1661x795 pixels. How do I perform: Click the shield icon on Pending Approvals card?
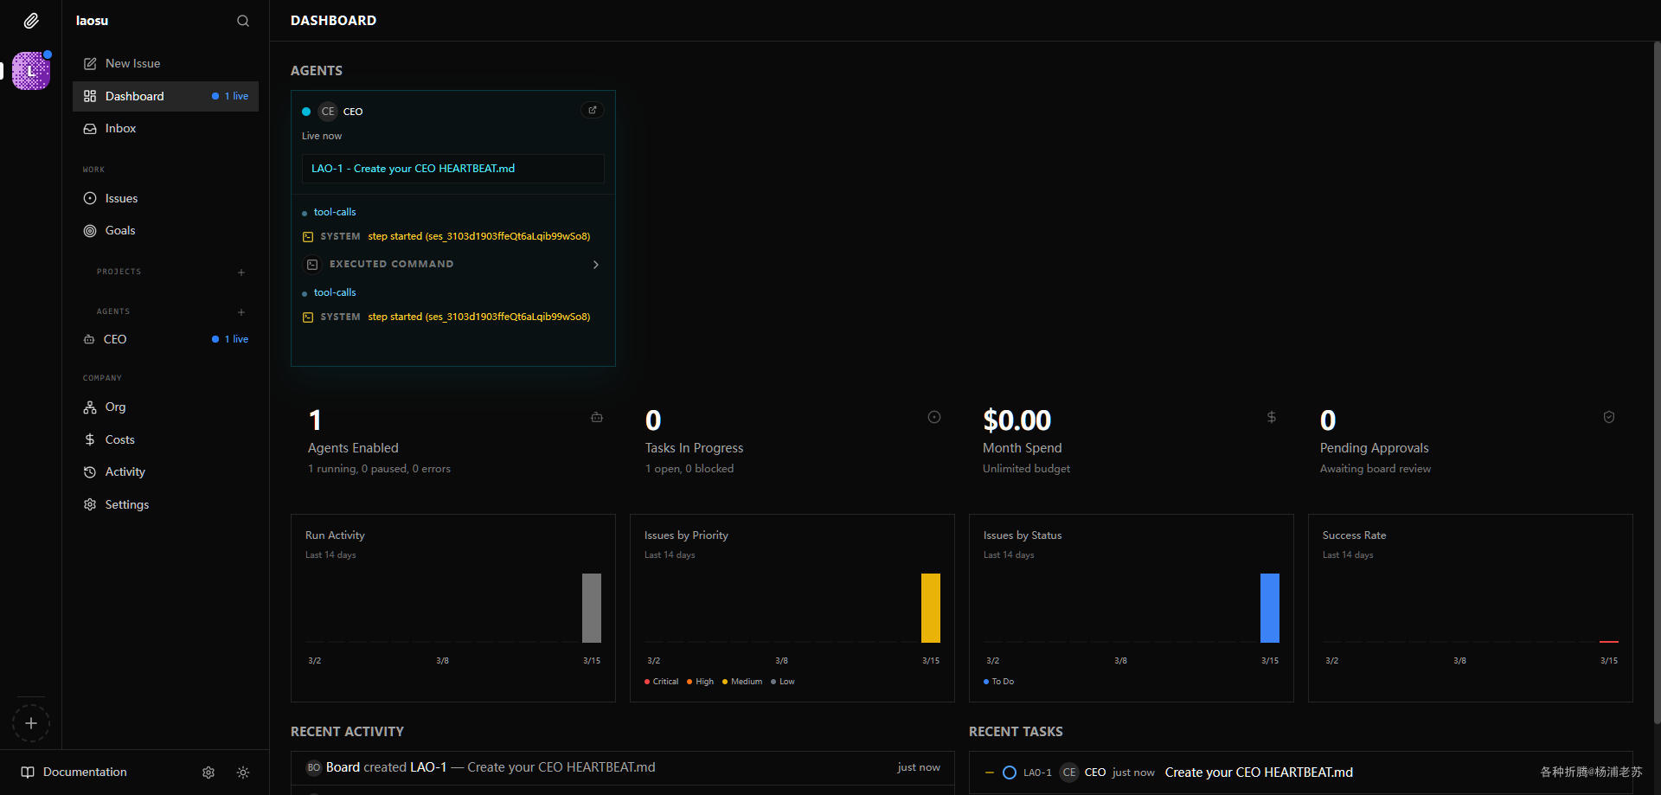1609,417
